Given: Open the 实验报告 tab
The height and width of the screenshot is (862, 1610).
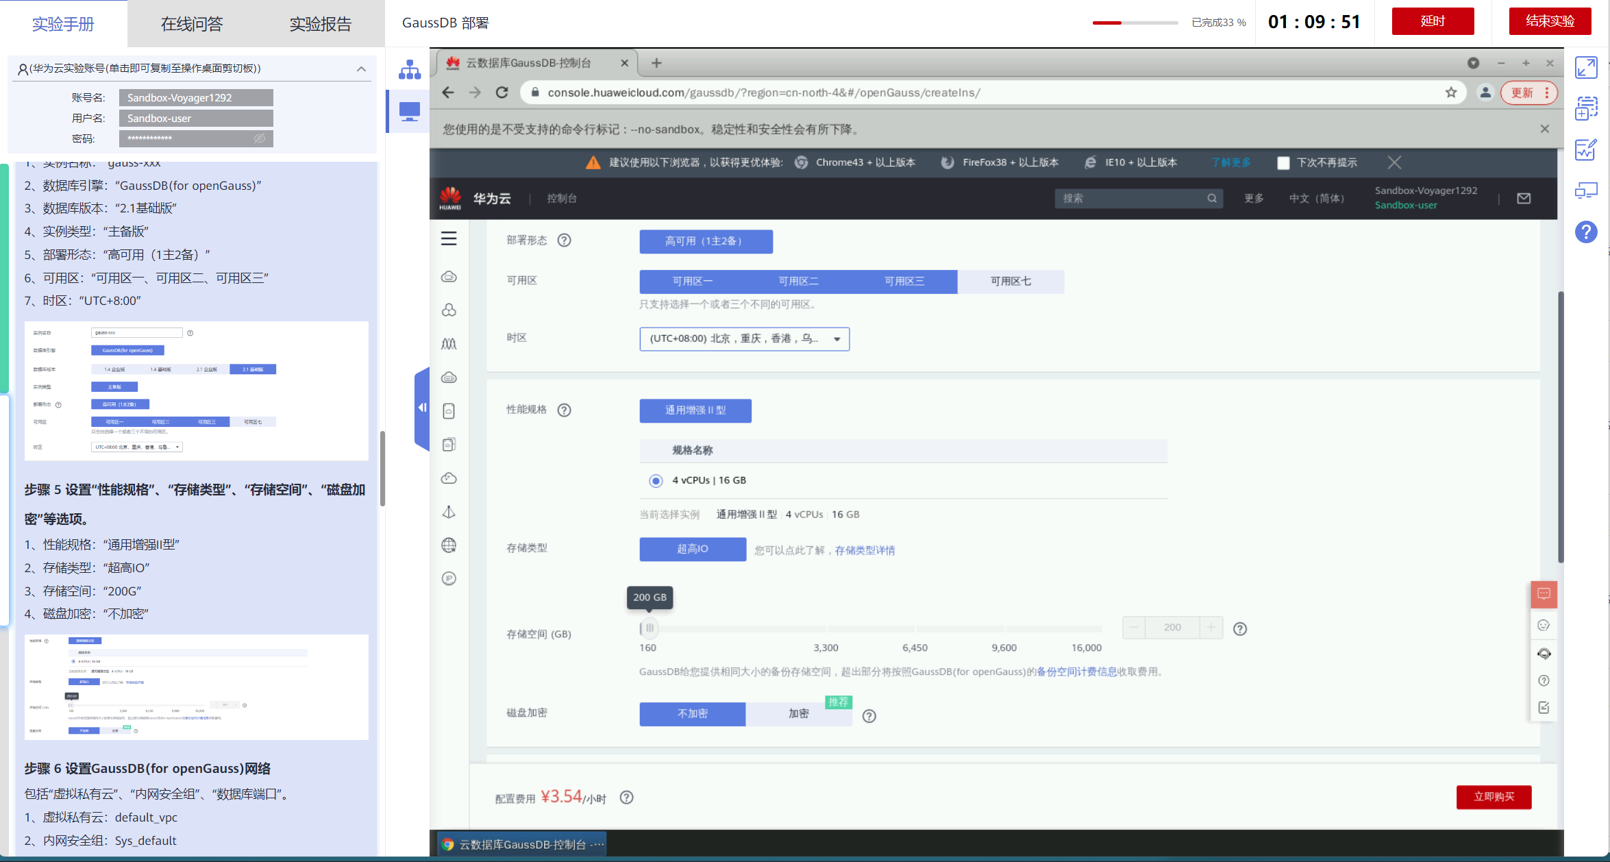Looking at the screenshot, I should tap(320, 24).
